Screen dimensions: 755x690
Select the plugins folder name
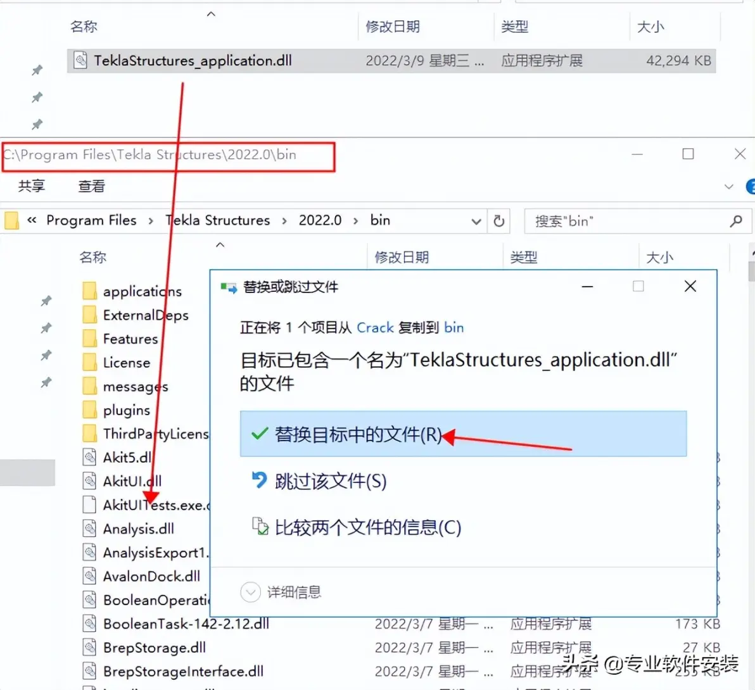pos(127,410)
